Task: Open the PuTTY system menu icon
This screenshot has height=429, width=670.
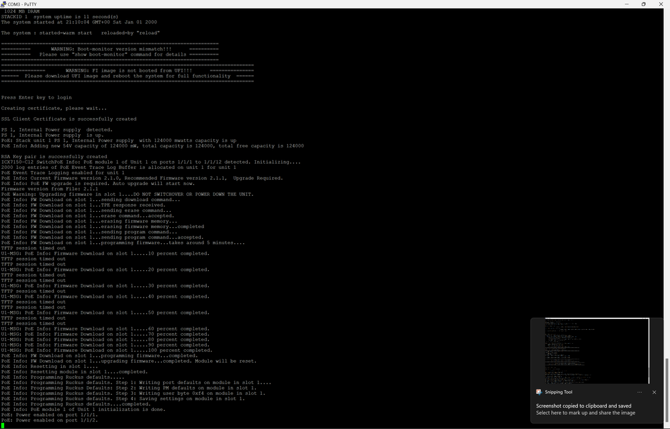Action: (5, 4)
